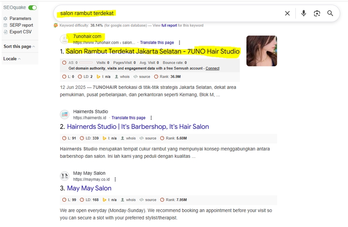Open the Salon Rambut Terdekat 7UNO result

pos(153,51)
